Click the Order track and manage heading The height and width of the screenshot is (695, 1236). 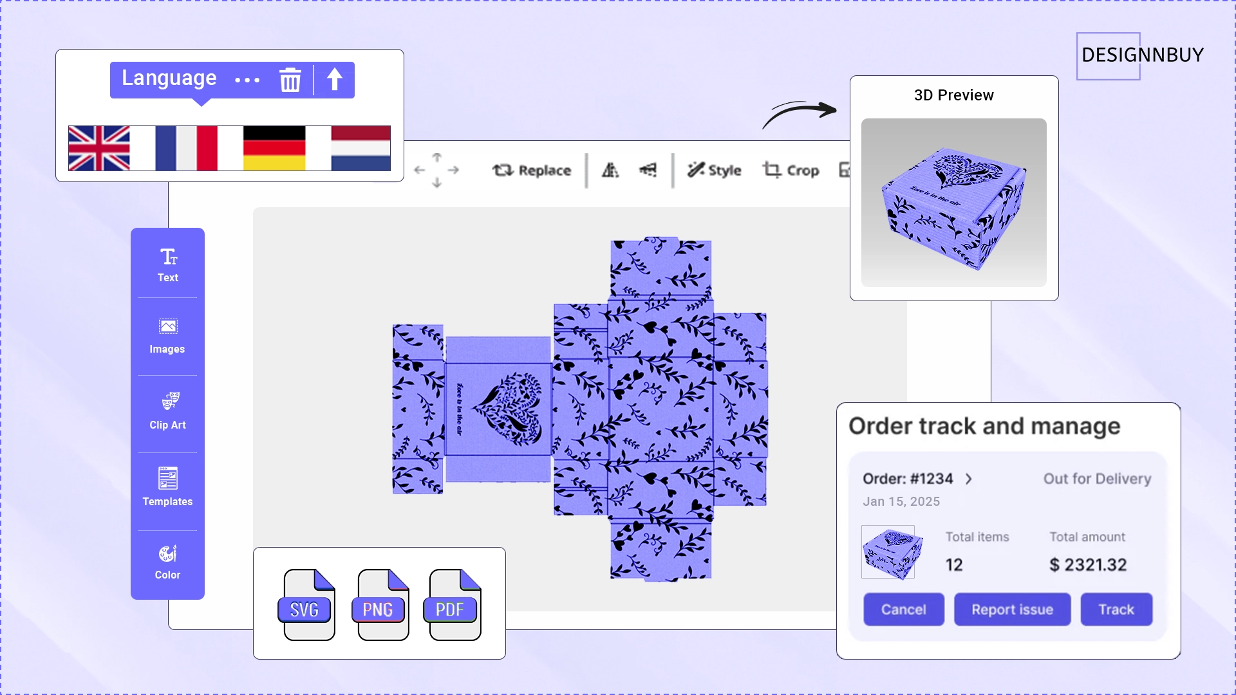tap(984, 426)
